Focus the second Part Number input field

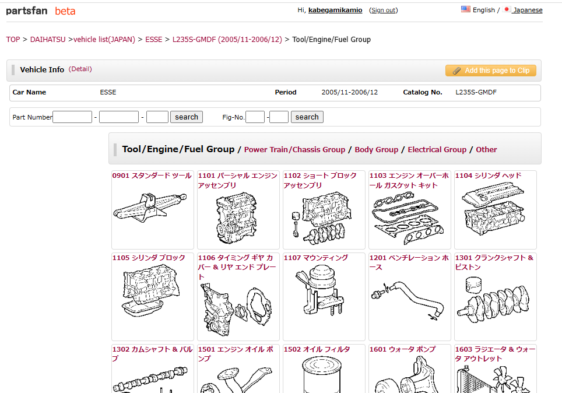119,117
